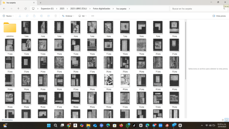This screenshot has height=129, width=229.
Task: Open WhatsApp from the taskbar
Action: click(x=128, y=125)
